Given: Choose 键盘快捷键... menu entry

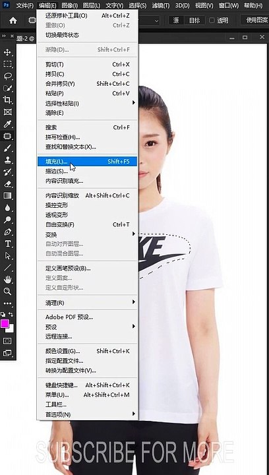Looking at the screenshot, I should [x=87, y=385].
